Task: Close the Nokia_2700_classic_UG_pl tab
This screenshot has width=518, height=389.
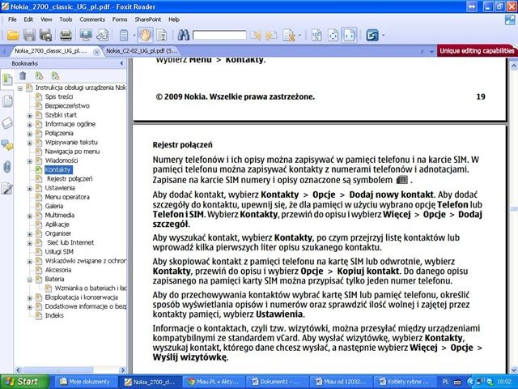Action: point(96,52)
